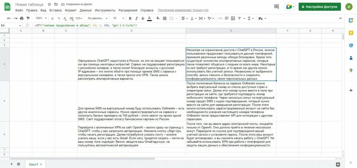Open font size 10 dropdown
357x168 pixels.
click(119, 18)
